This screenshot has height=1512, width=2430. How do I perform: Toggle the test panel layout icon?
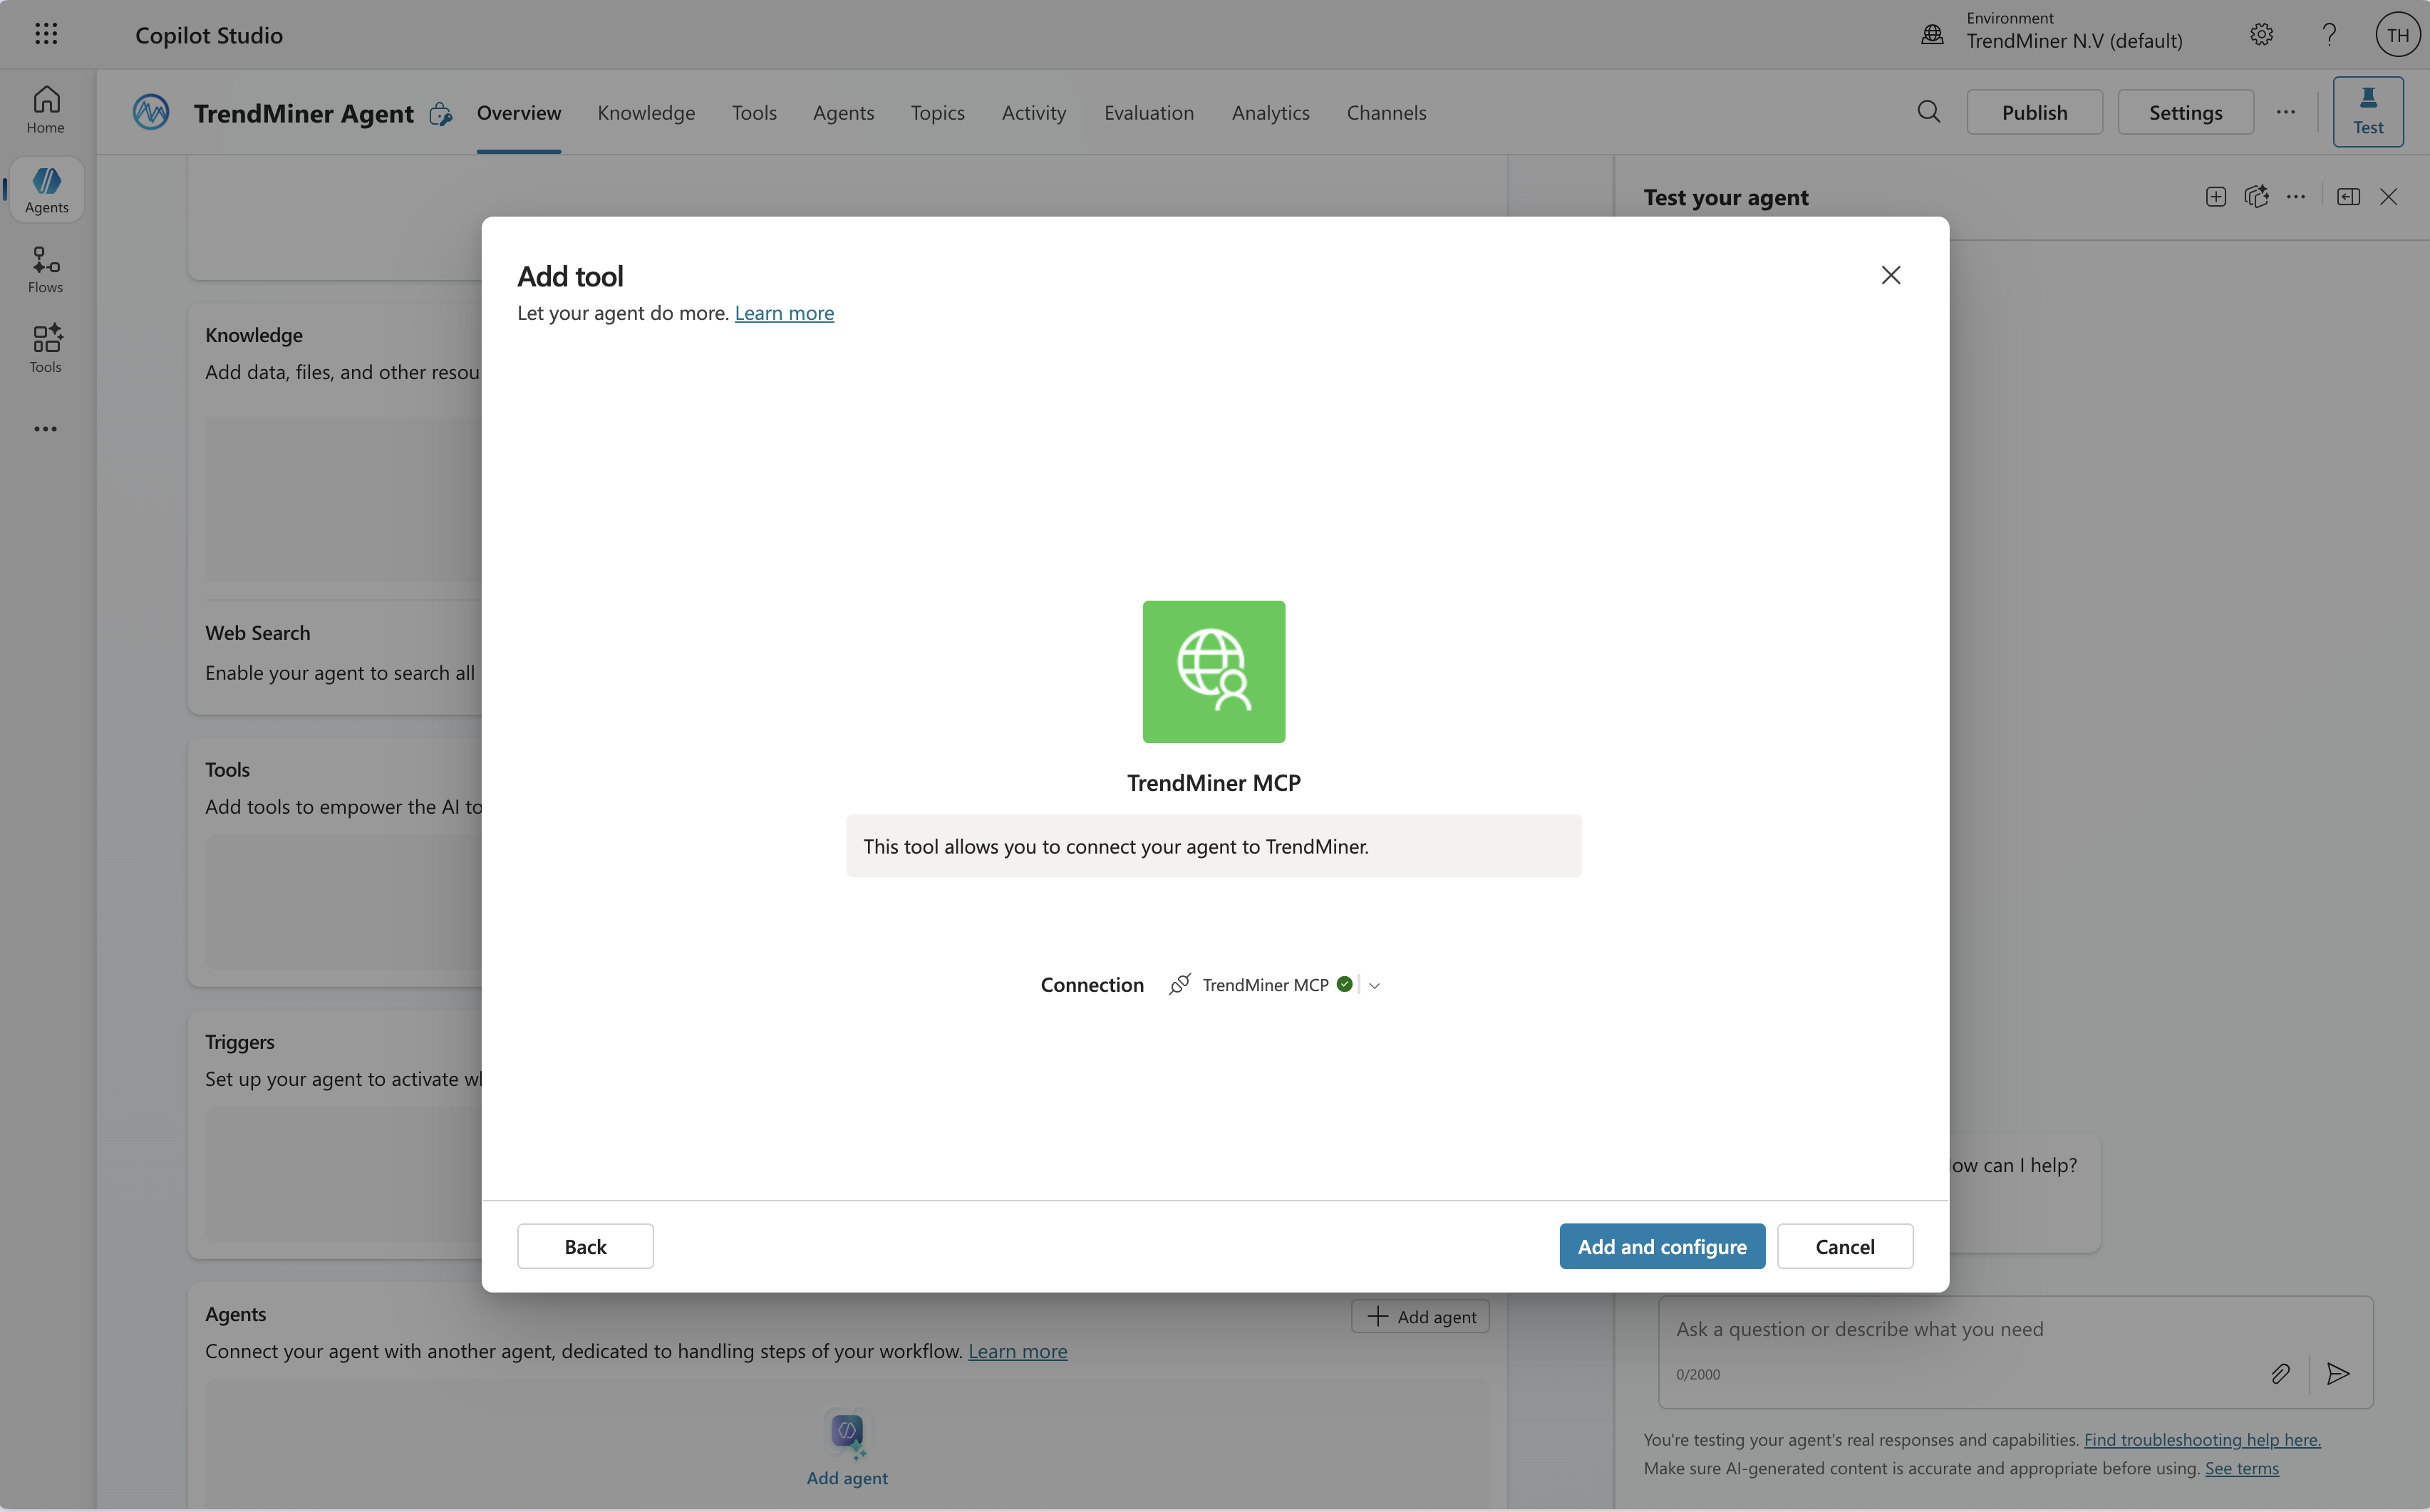click(2349, 197)
